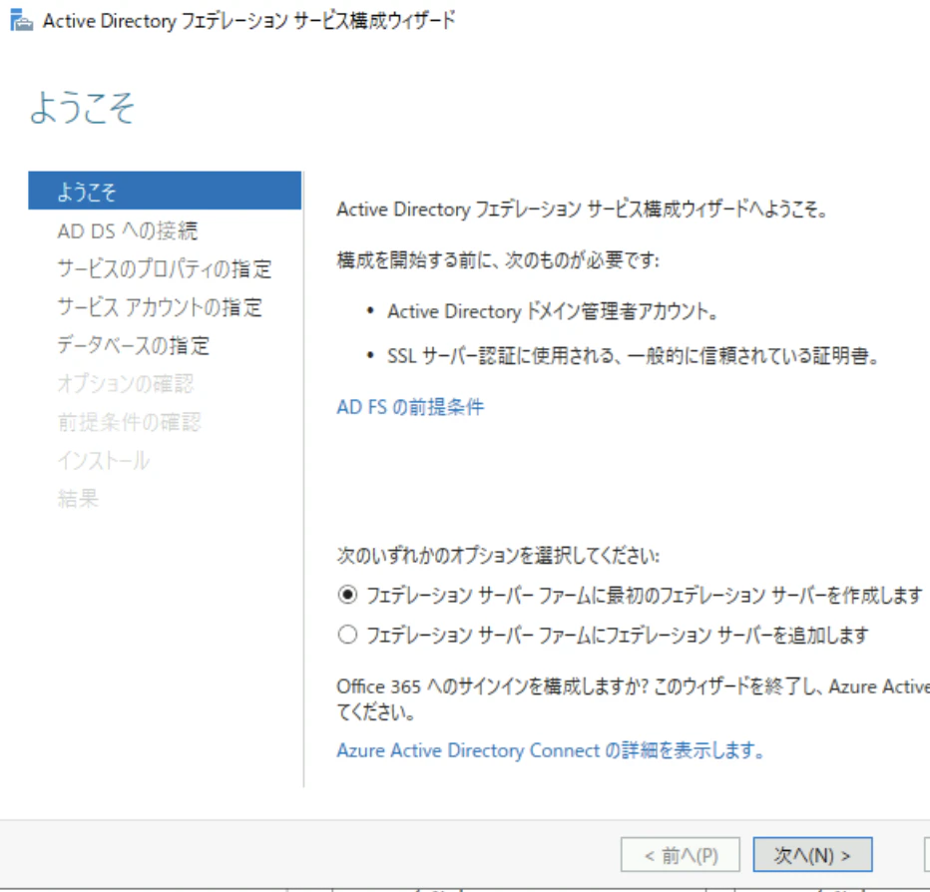Go to the AD DS への接続 step
This screenshot has width=930, height=892.
point(128,230)
